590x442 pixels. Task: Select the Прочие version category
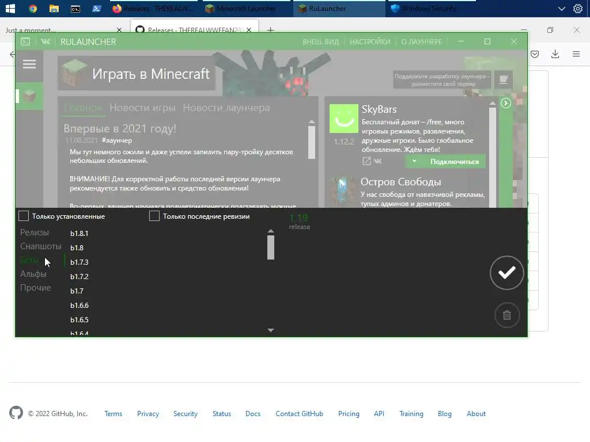35,288
